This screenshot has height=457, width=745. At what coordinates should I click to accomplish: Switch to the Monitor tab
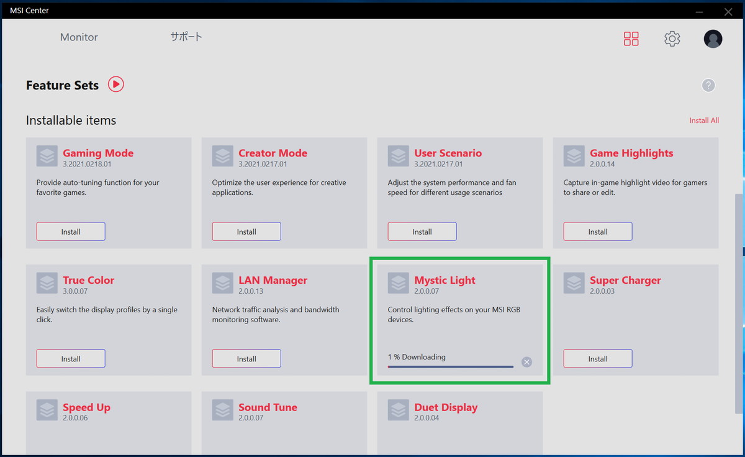coord(79,37)
